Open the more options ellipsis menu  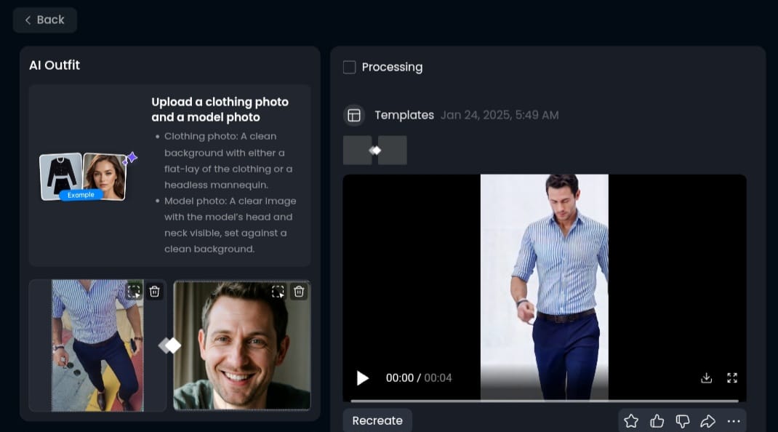734,421
